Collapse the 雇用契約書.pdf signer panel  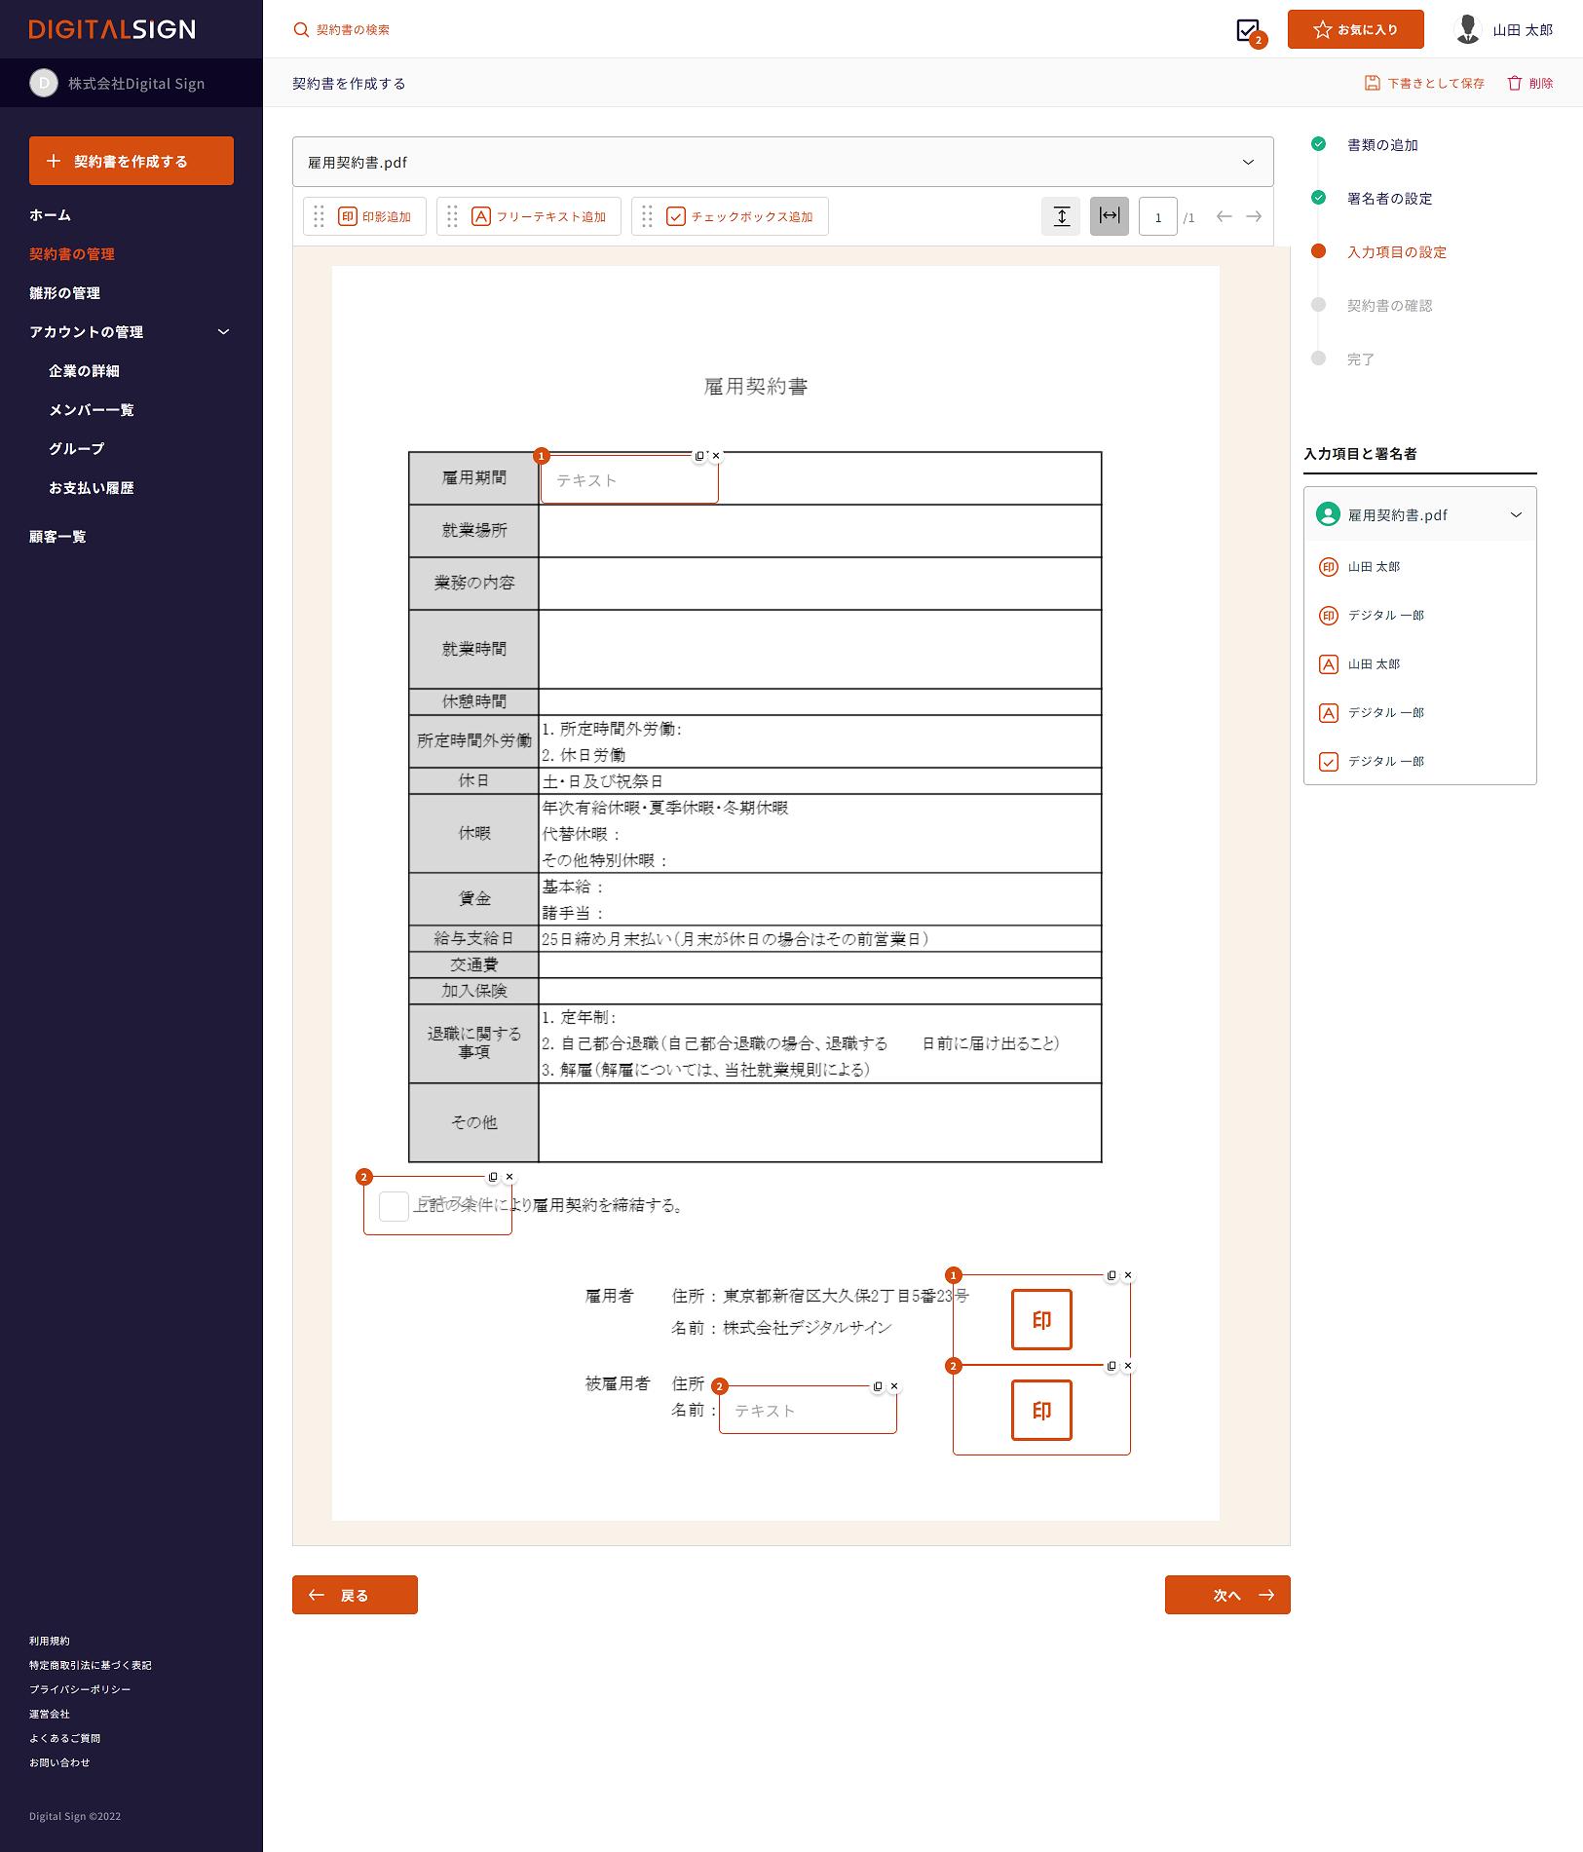click(x=1515, y=515)
